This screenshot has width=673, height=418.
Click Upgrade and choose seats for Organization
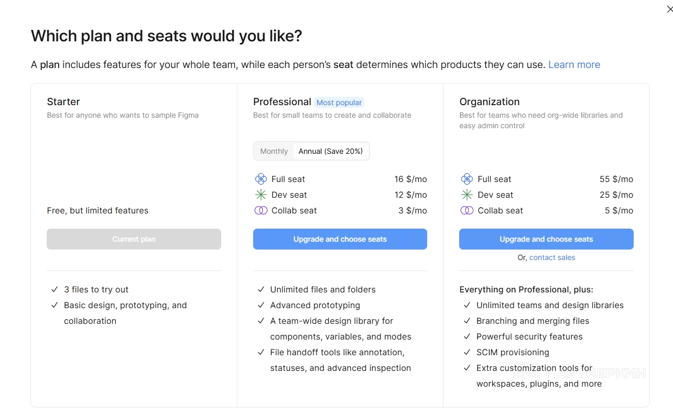click(546, 239)
